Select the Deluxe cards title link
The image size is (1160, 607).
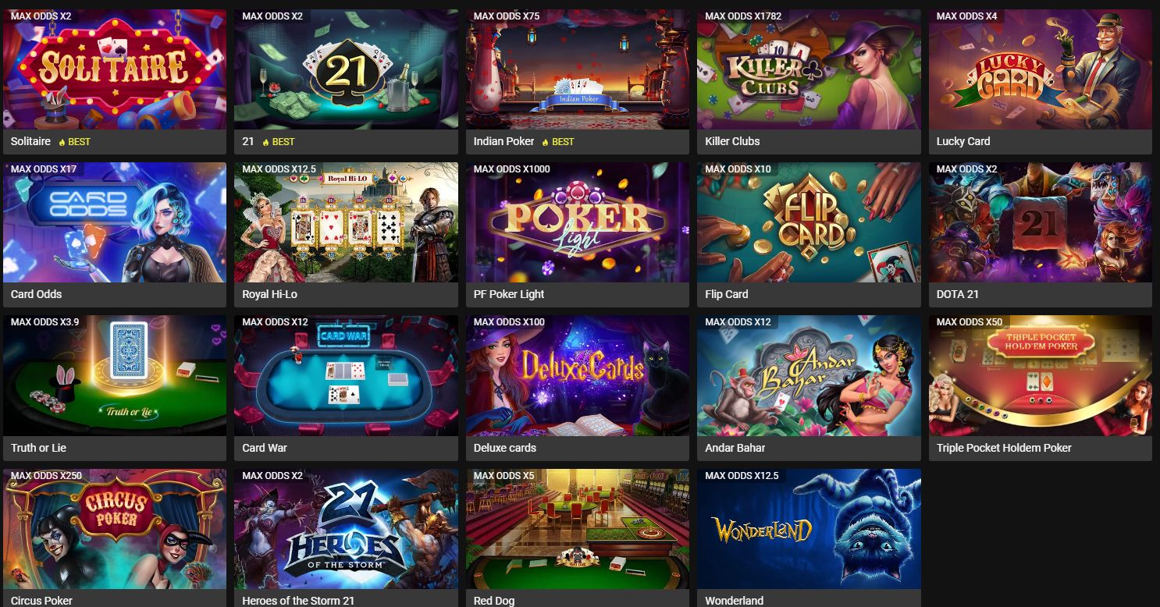click(x=505, y=448)
